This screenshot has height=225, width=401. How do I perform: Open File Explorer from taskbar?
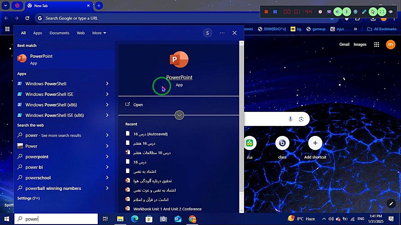coord(120,219)
